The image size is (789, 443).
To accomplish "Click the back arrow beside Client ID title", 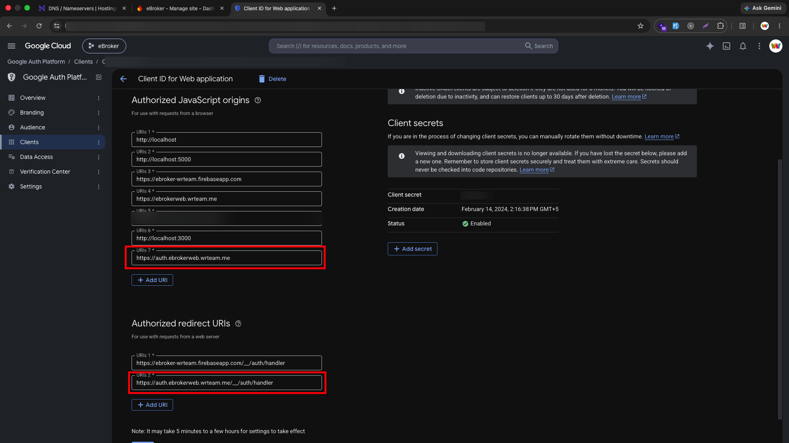I will click(x=123, y=79).
